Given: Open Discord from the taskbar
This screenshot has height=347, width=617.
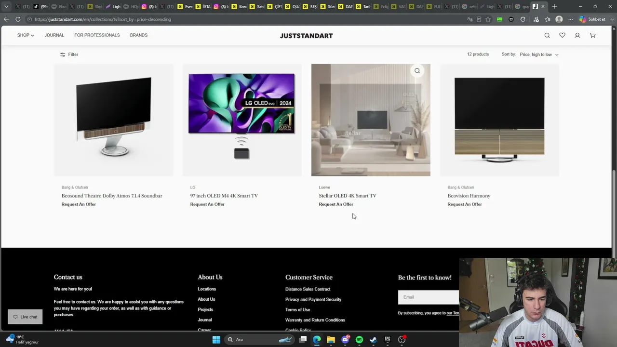Looking at the screenshot, I should (345, 340).
